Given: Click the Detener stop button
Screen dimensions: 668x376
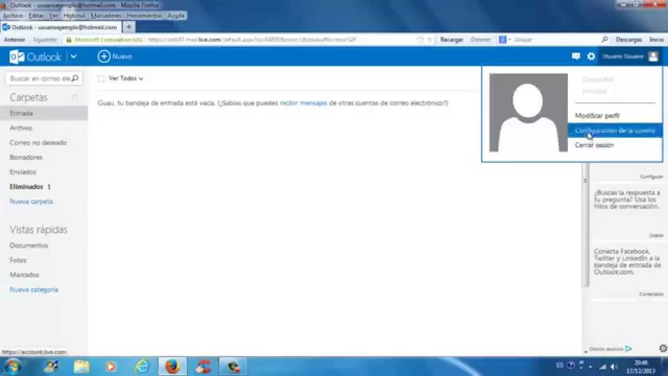Looking at the screenshot, I should click(x=481, y=40).
